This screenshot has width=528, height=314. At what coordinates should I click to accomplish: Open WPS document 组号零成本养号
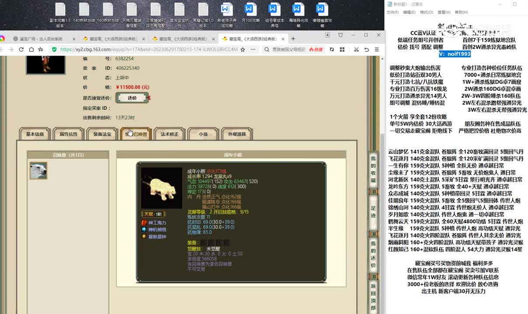274,15
